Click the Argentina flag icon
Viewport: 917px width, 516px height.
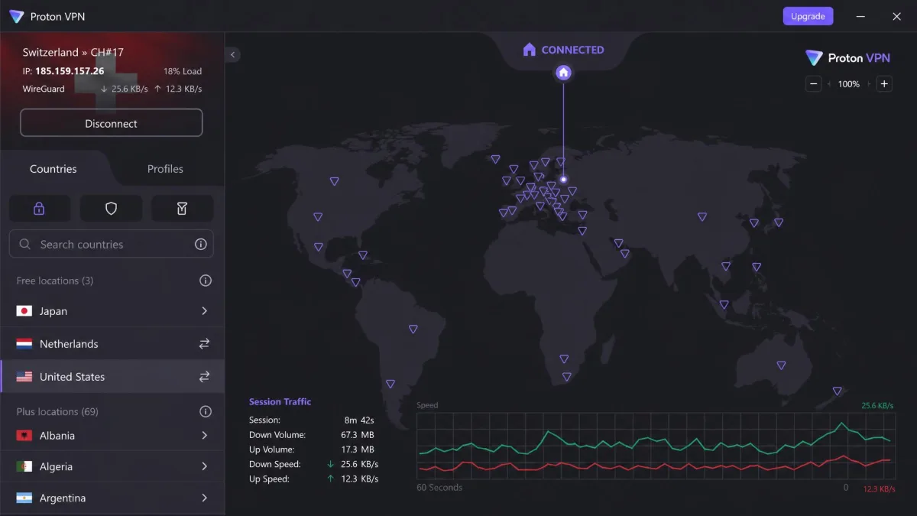click(x=24, y=498)
